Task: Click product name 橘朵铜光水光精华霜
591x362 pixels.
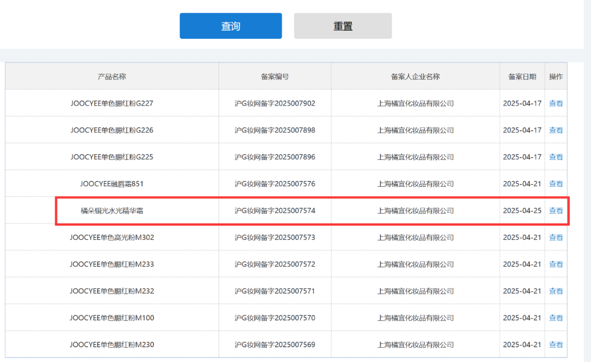Action: pos(112,211)
